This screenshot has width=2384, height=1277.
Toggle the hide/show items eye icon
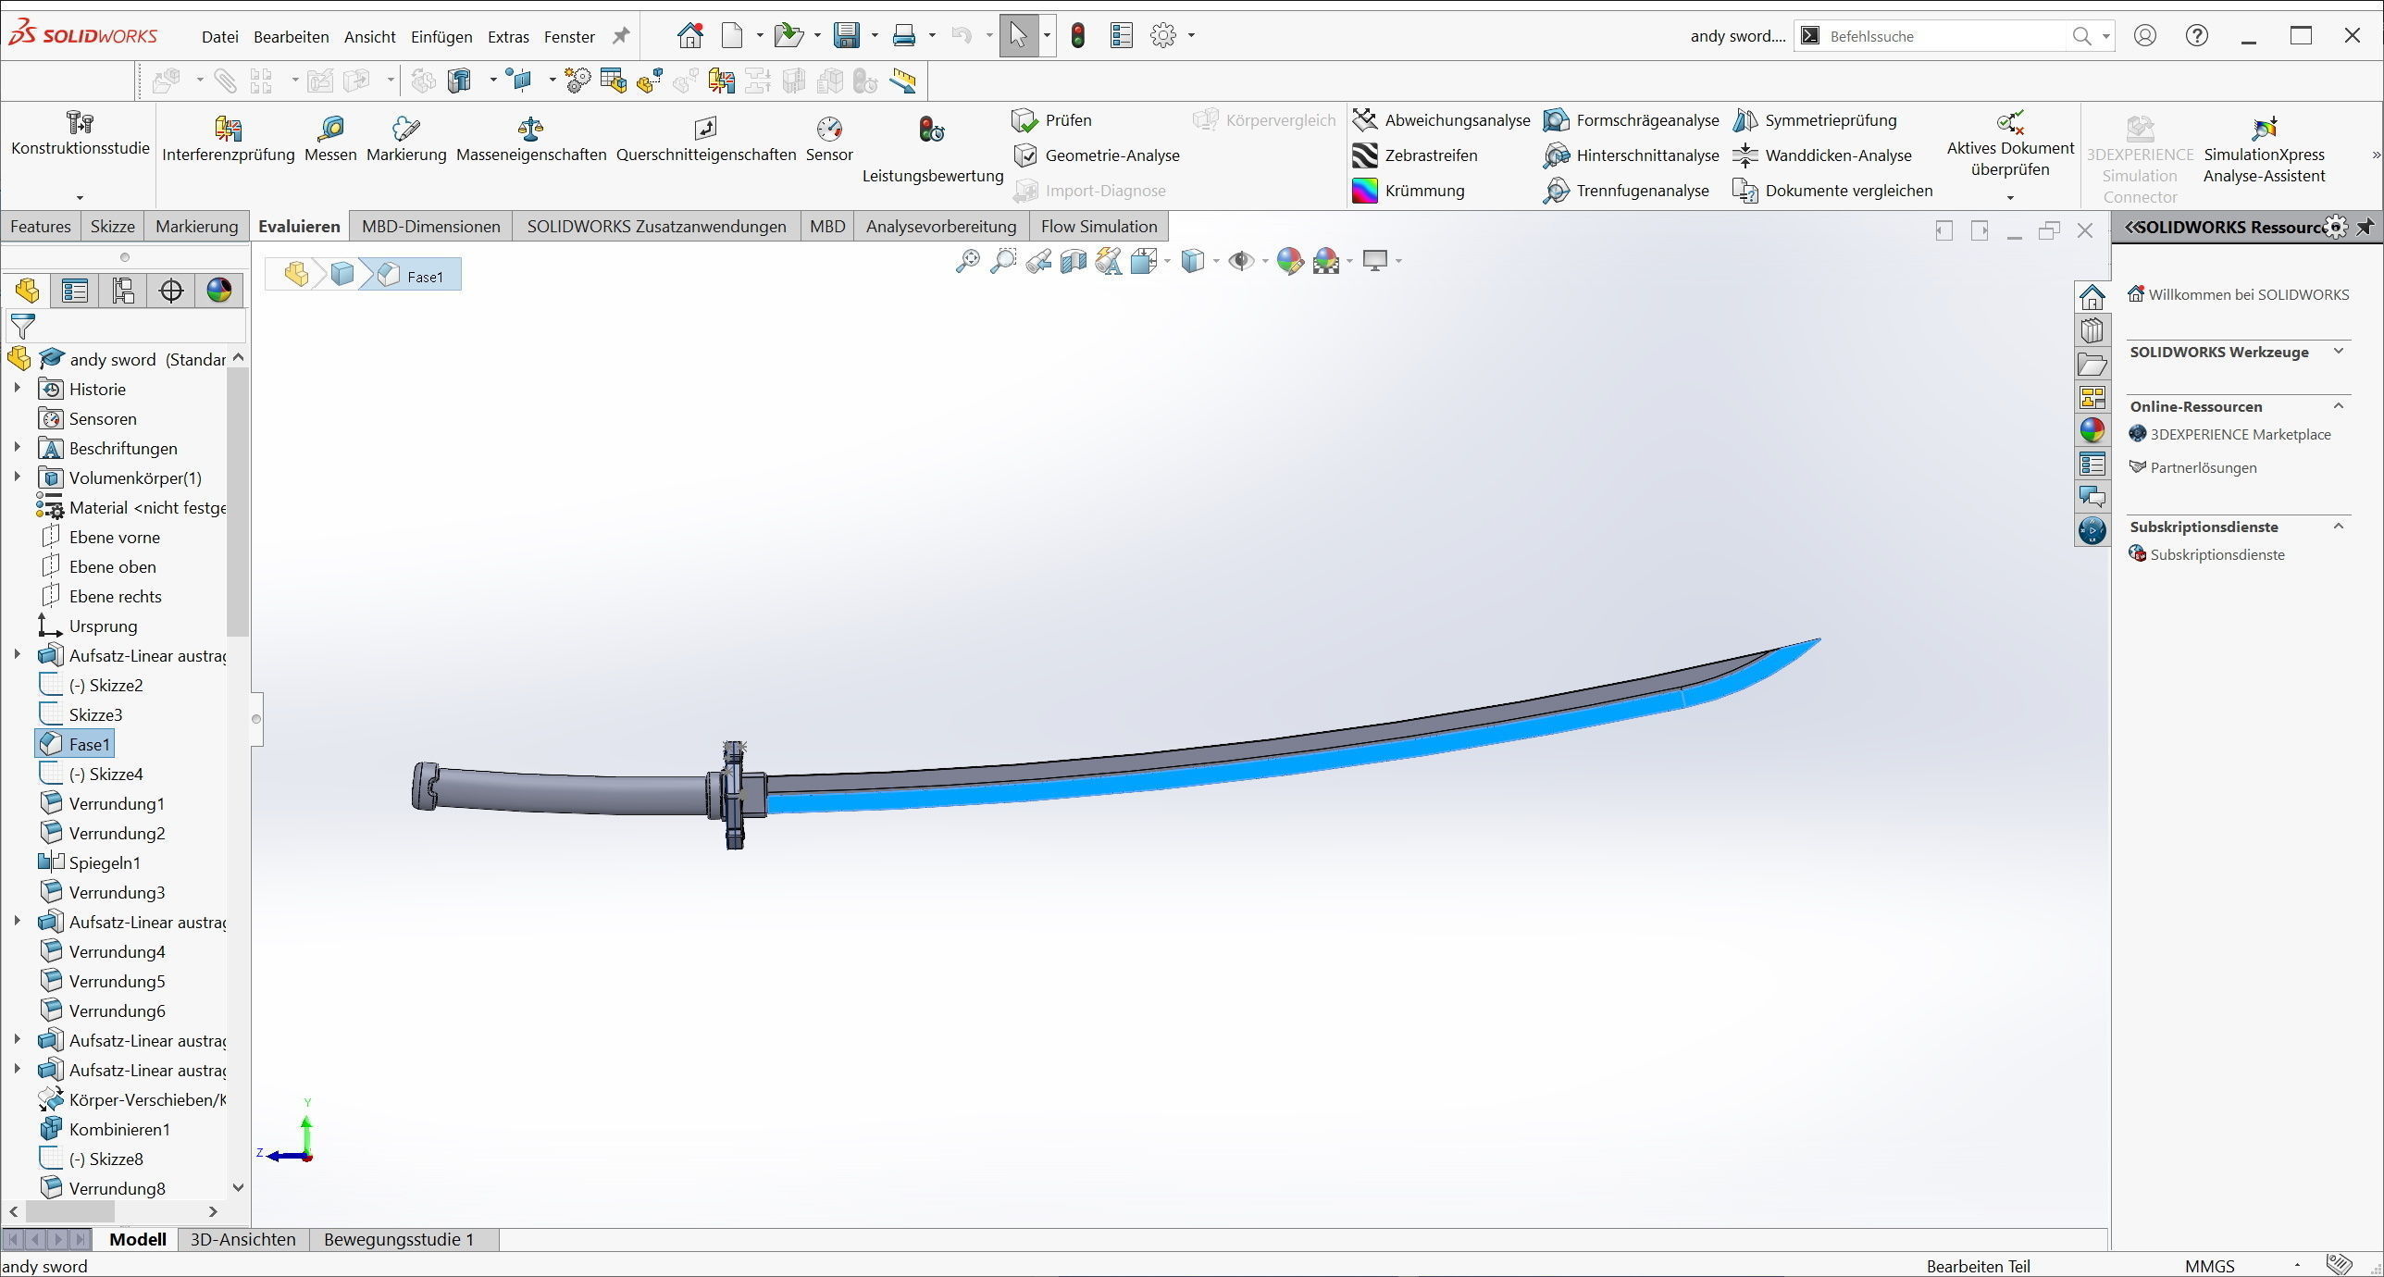click(x=1240, y=261)
